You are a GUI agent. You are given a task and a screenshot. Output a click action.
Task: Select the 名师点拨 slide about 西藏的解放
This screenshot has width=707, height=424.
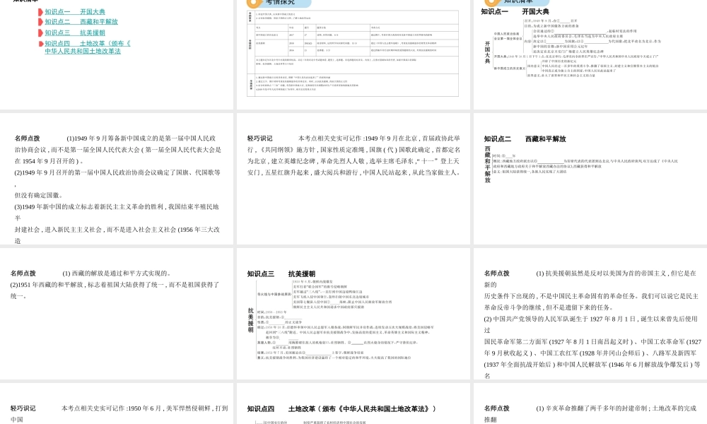click(117, 314)
